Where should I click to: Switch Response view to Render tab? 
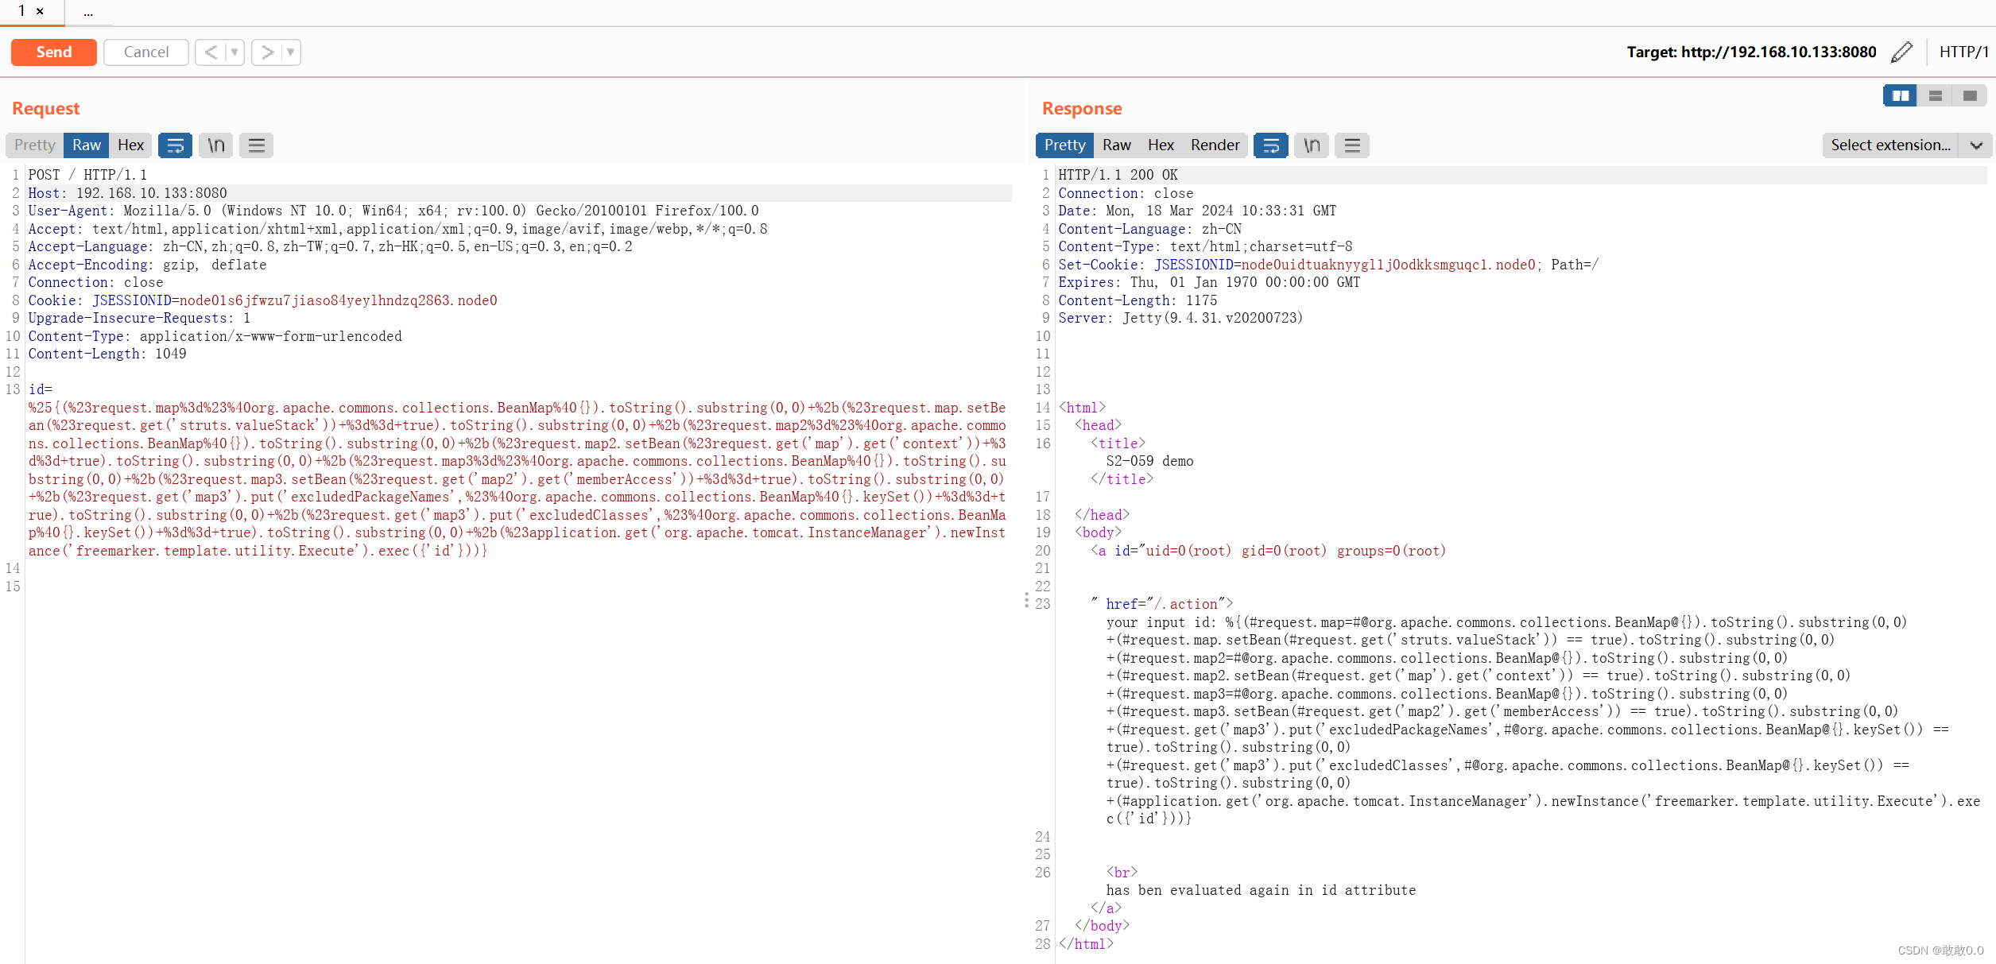pos(1214,145)
